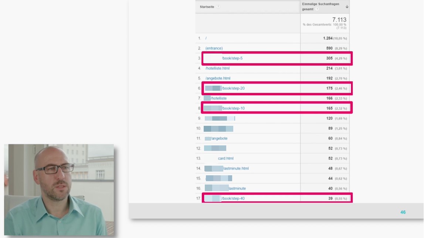Open the /book/step-40 link
Screen dimensions: 424x238
(x=233, y=199)
